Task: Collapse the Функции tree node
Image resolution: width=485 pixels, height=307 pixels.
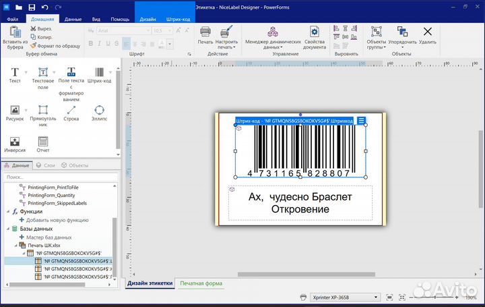Action: (x=8, y=212)
